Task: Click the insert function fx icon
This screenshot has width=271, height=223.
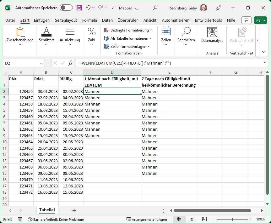Action: pyautogui.click(x=71, y=63)
